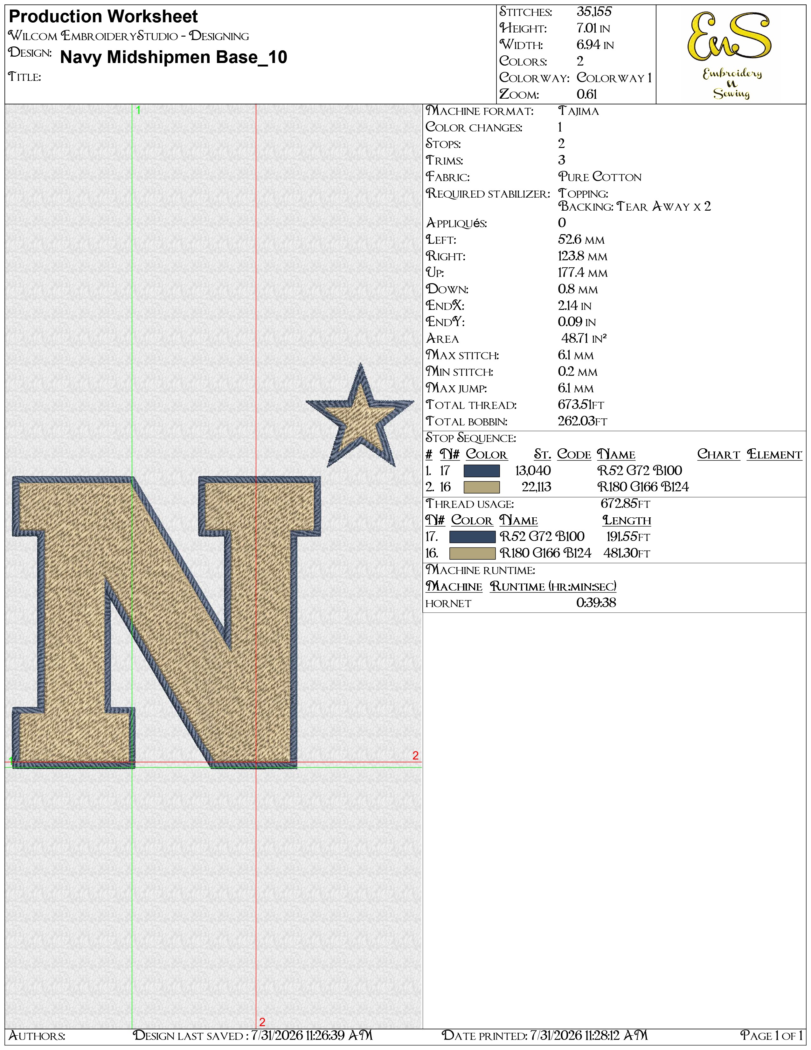Click the Left value '52.6 mm'
This screenshot has width=811, height=1050.
[x=581, y=239]
